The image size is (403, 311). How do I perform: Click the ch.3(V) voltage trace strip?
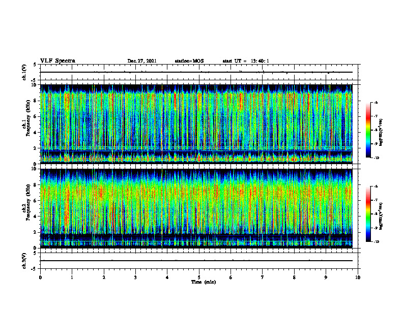point(199,261)
